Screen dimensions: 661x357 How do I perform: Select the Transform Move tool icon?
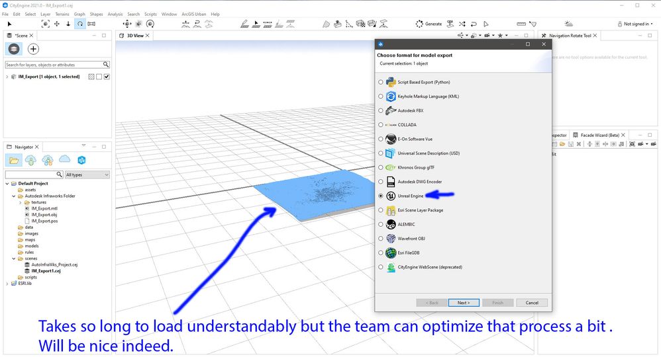coord(127,24)
